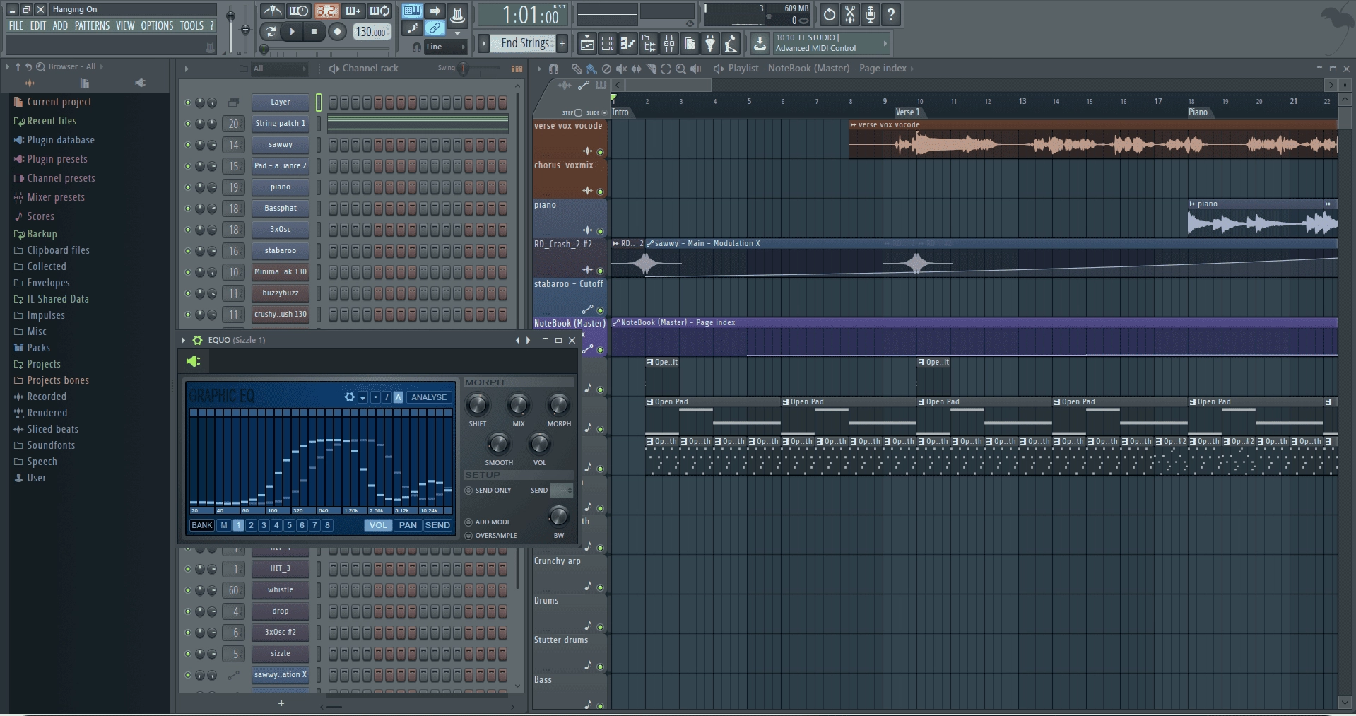Viewport: 1356px width, 716px height.
Task: Open the OPTIONS menu
Action: pyautogui.click(x=157, y=25)
